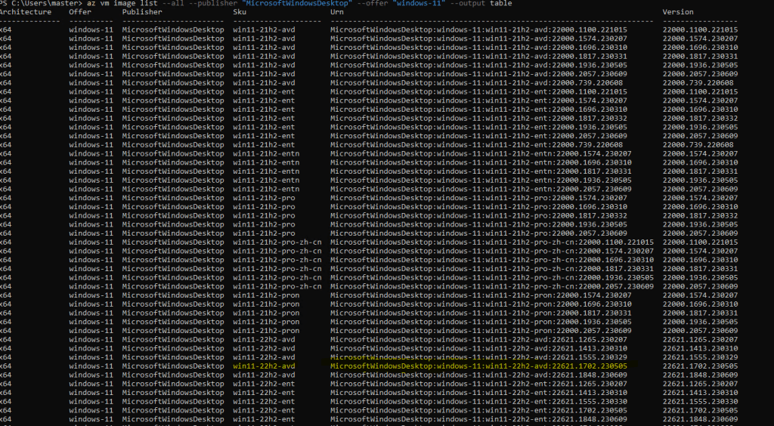774x426 pixels.
Task: Click the yellow highlighted win11-22h2-avd Sku
Action: pos(264,366)
